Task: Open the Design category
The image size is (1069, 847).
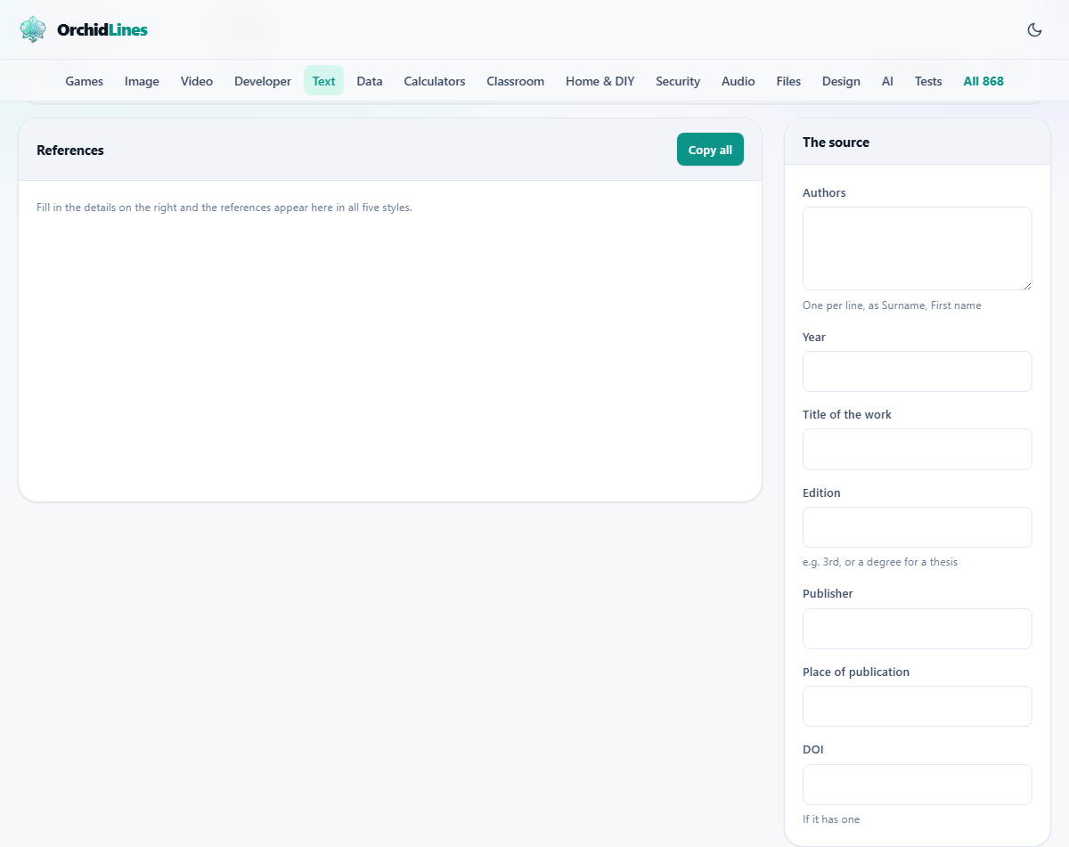Action: [841, 81]
